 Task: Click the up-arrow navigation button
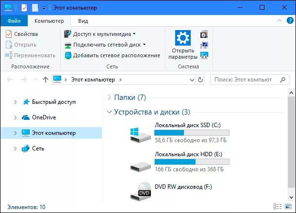click(46, 80)
